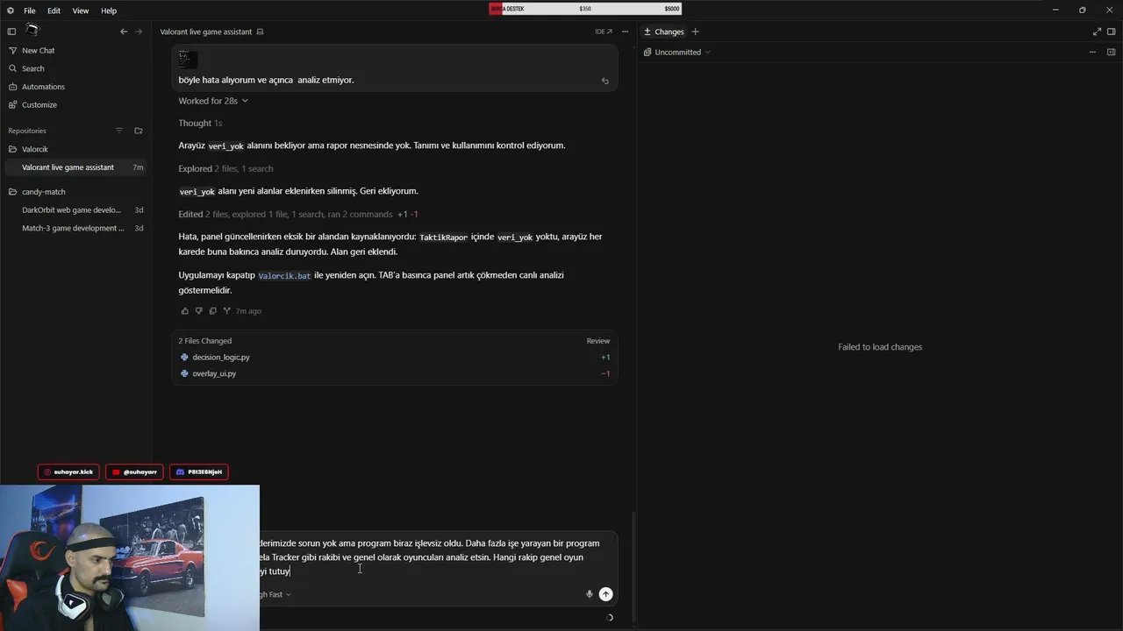Click the @suhayarr YouTube overlay badge
Image resolution: width=1123 pixels, height=631 pixels.
134,472
